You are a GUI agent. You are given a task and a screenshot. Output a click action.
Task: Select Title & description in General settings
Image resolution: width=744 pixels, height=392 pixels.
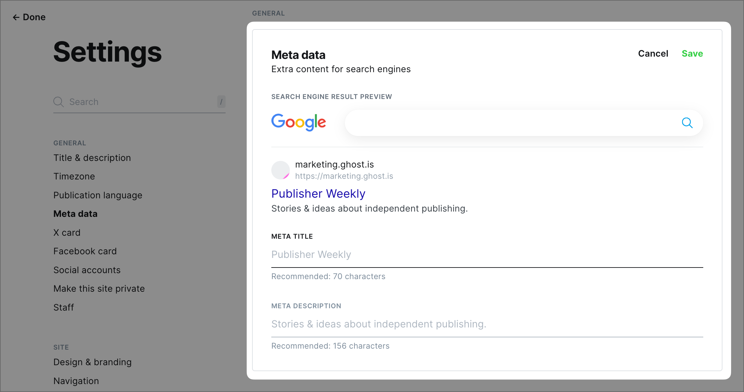(x=92, y=158)
